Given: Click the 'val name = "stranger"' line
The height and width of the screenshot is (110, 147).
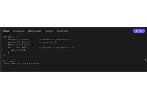Looking at the screenshot, I should (x=19, y=40).
